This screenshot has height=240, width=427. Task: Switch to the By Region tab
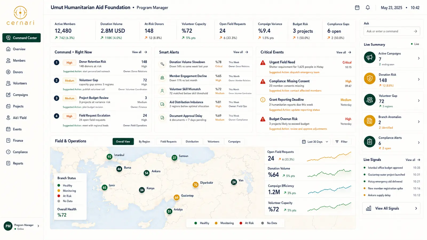coord(144,142)
